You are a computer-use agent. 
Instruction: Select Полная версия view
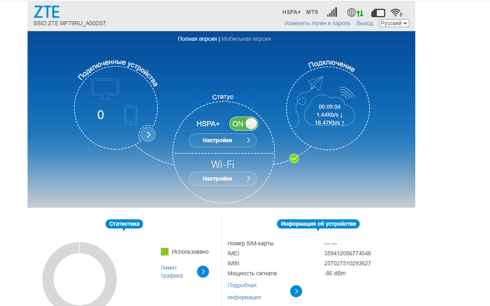(x=197, y=39)
